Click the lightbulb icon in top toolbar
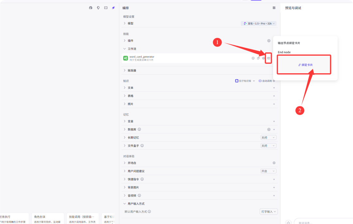Screen dimensions: 353x224 point(98,7)
